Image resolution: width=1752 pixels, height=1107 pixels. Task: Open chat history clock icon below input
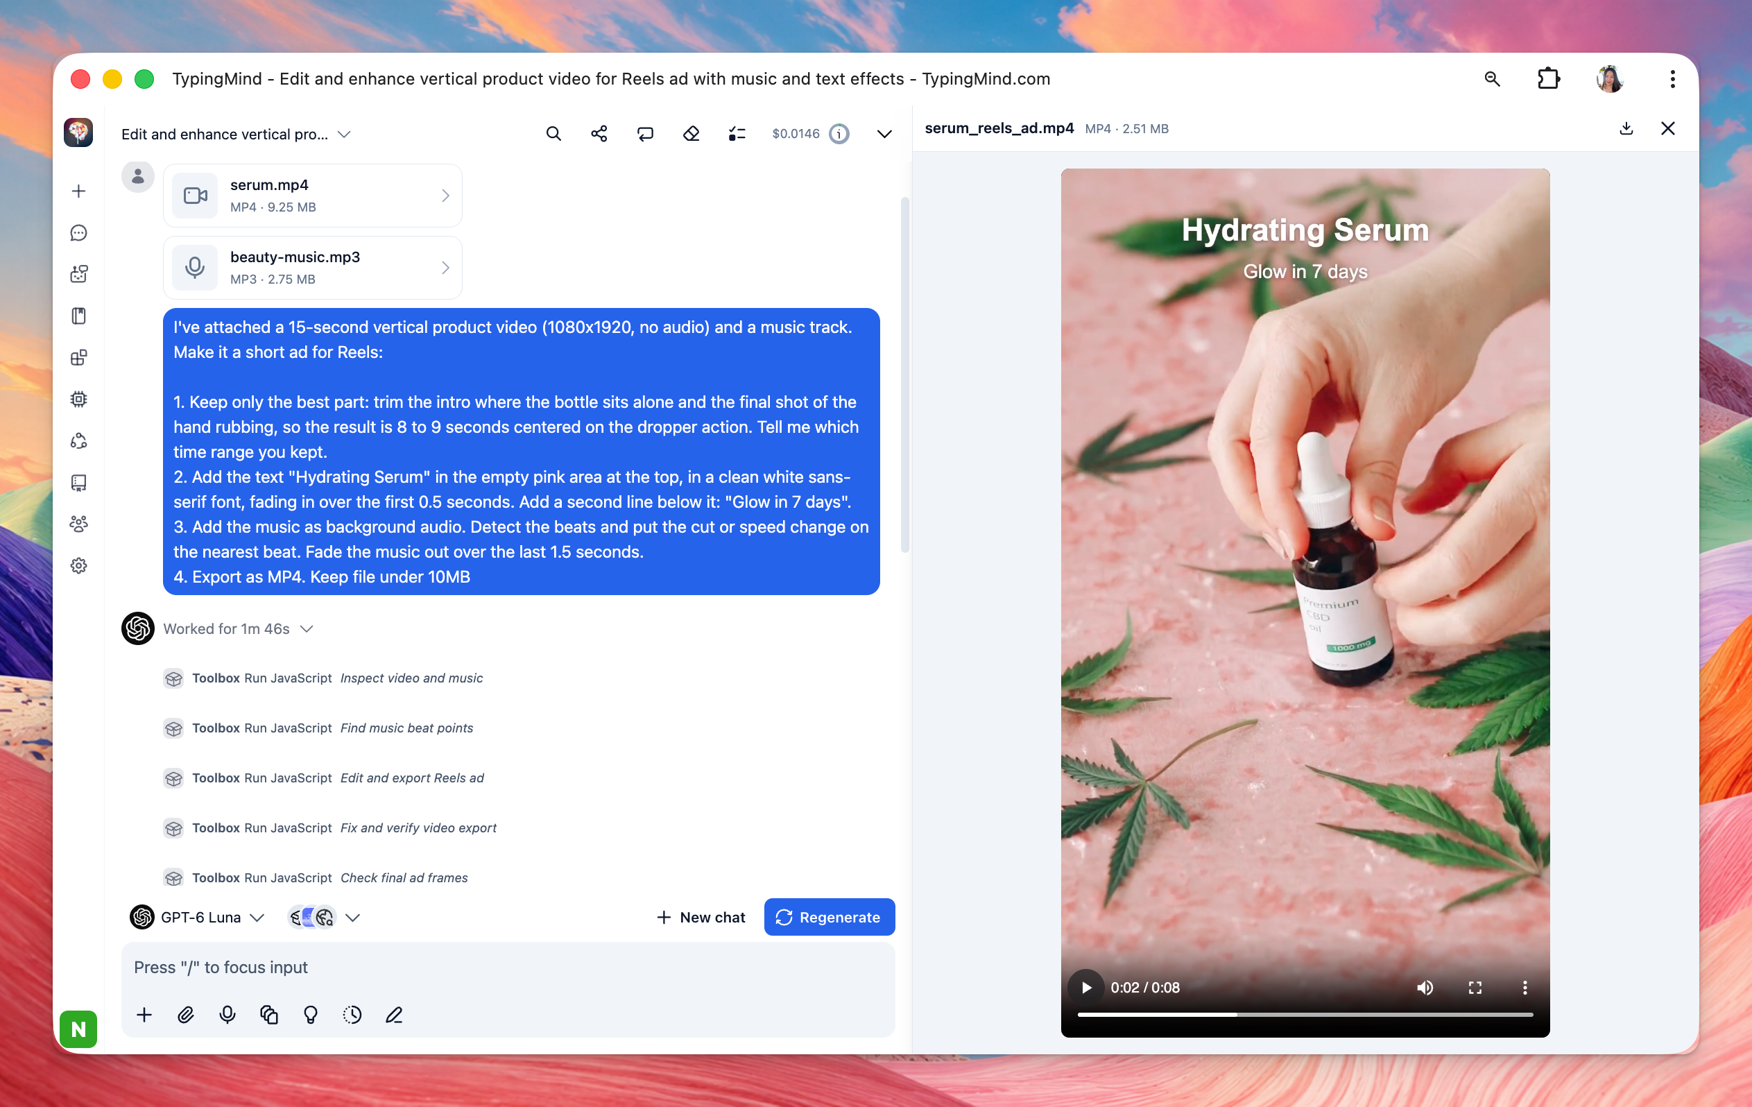(x=352, y=1015)
